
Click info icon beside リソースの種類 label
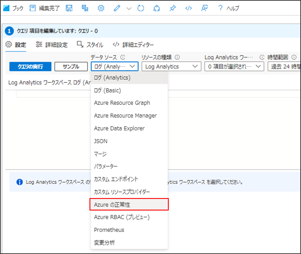[x=177, y=57]
